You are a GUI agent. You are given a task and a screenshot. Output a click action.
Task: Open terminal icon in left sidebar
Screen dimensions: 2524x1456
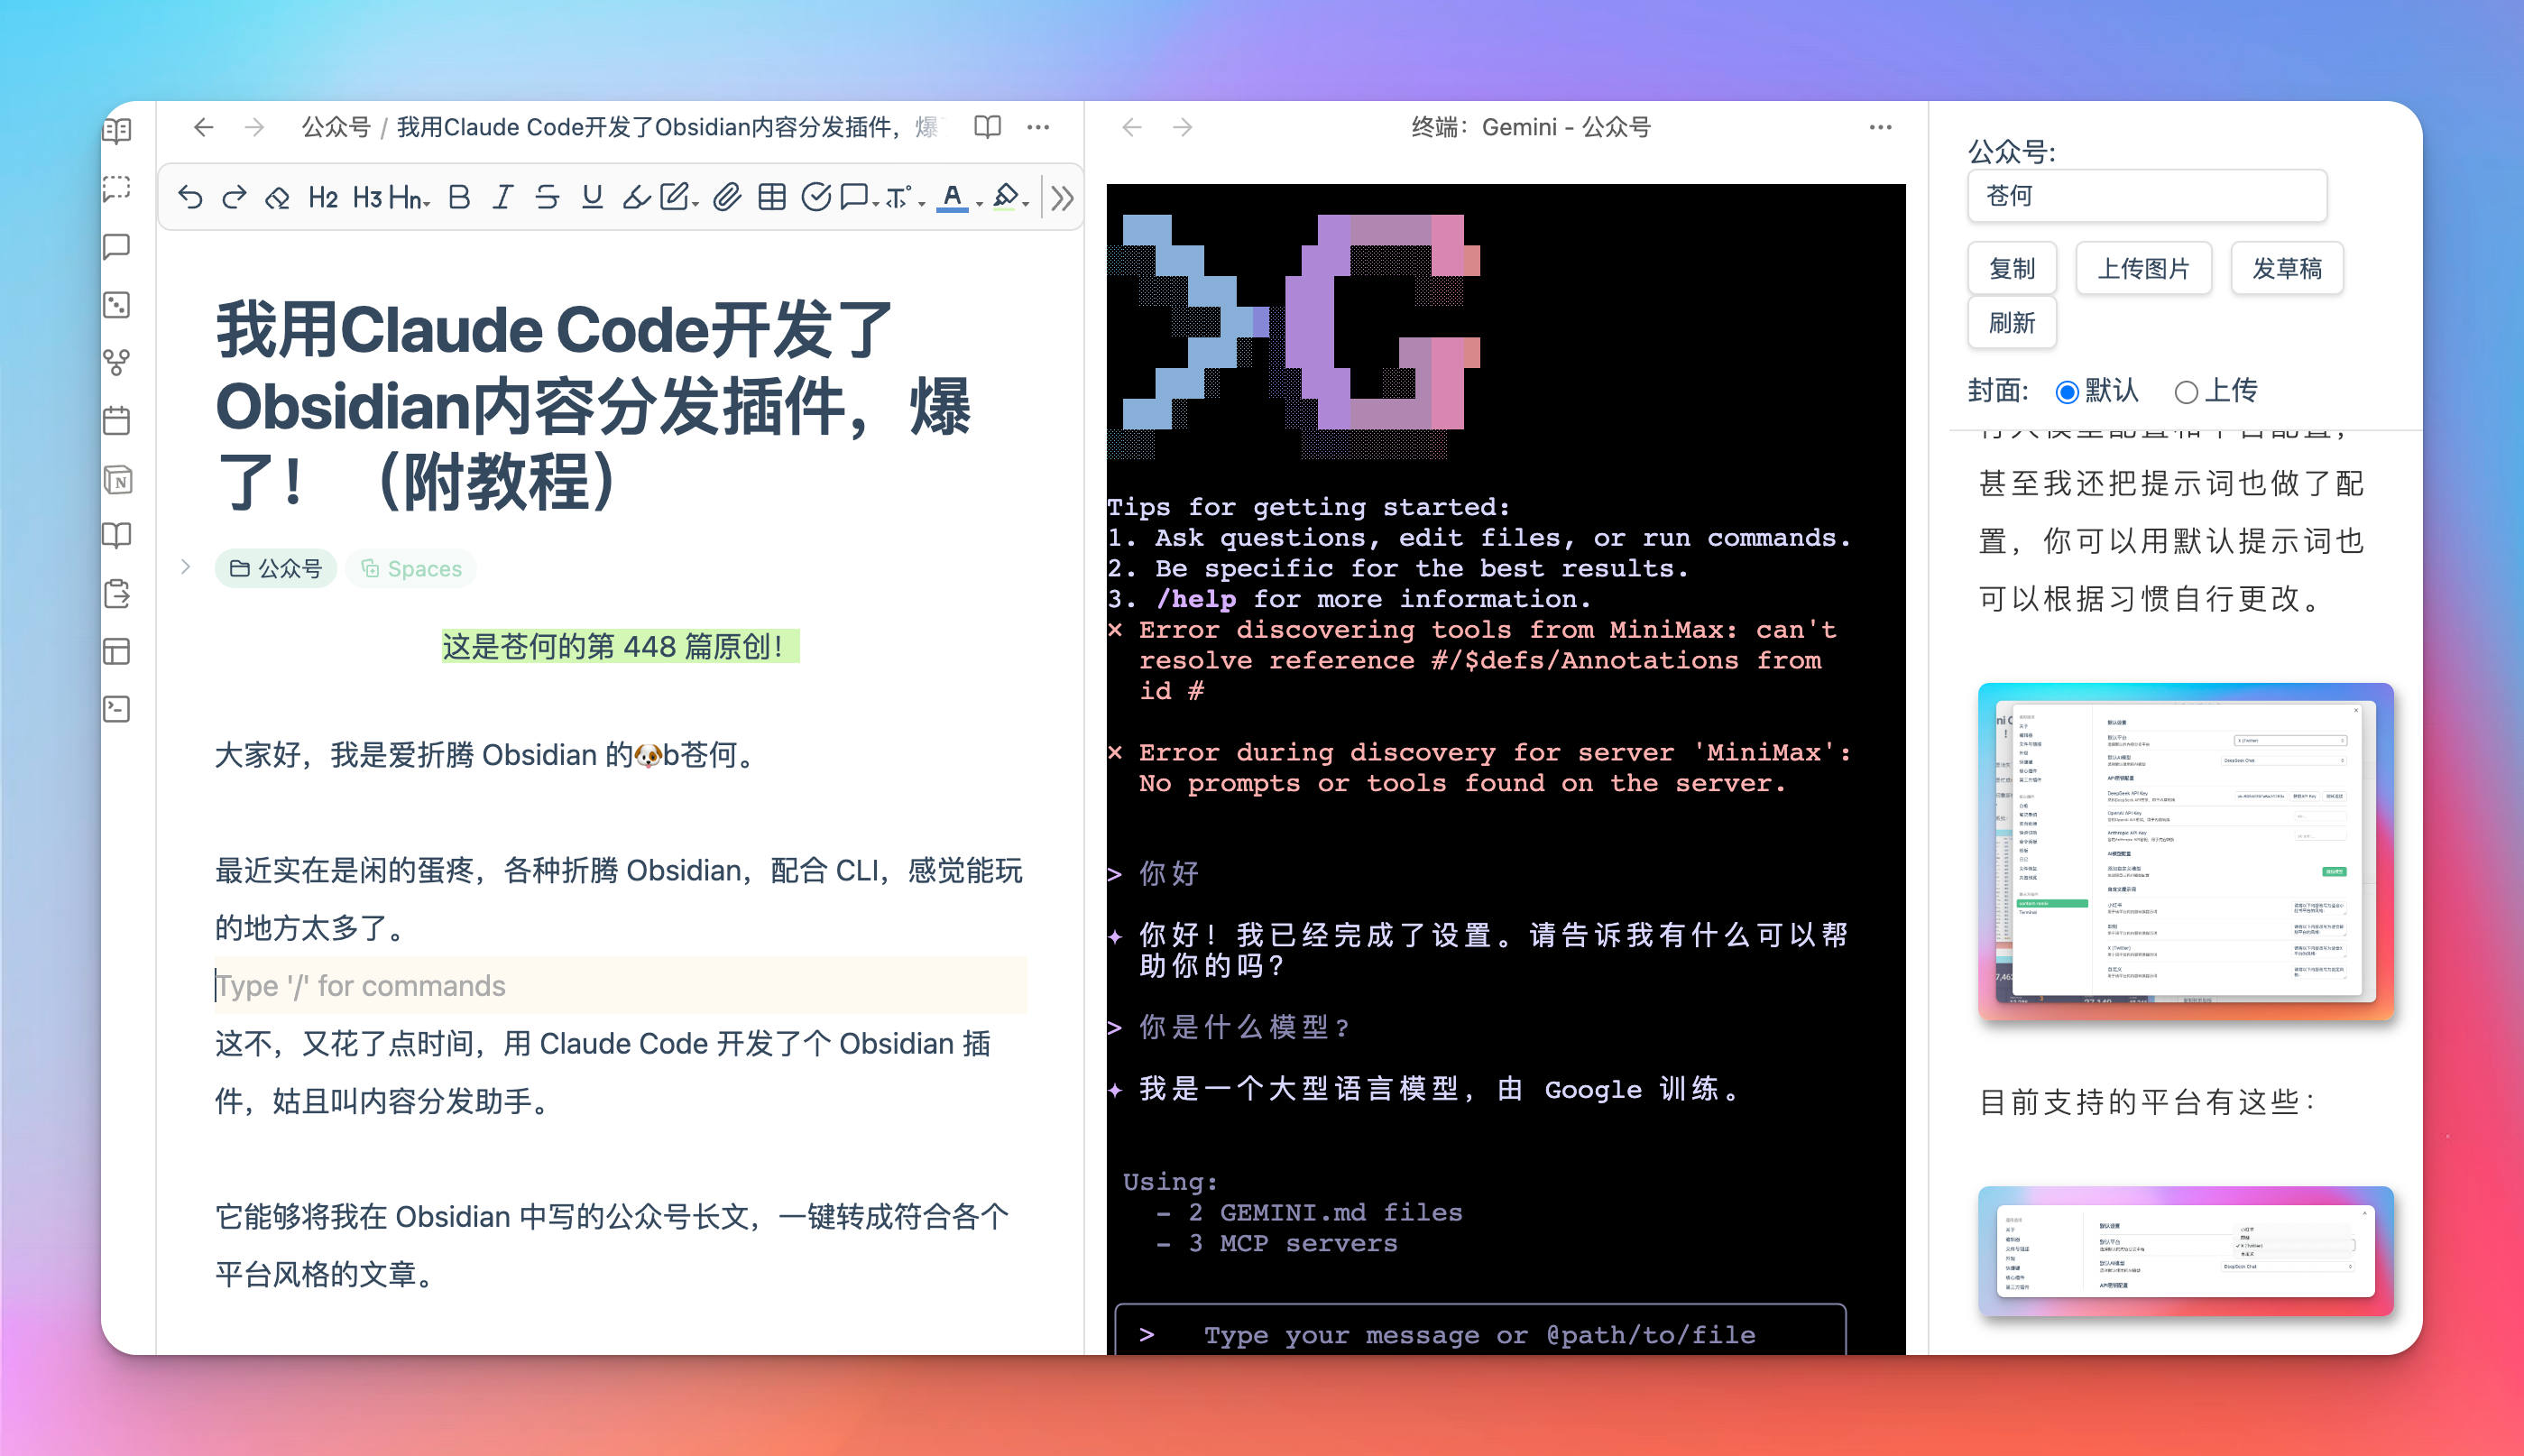click(x=117, y=710)
